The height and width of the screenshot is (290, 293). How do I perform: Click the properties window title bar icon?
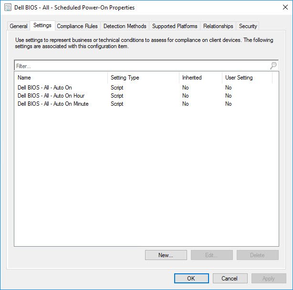[8, 8]
